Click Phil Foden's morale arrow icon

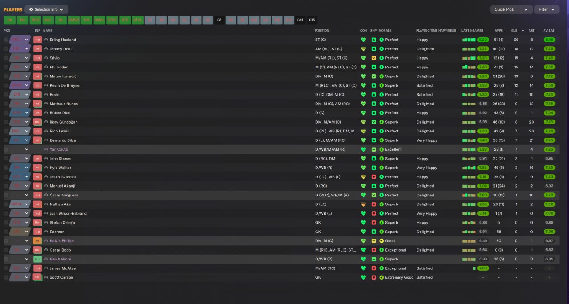pyautogui.click(x=381, y=67)
